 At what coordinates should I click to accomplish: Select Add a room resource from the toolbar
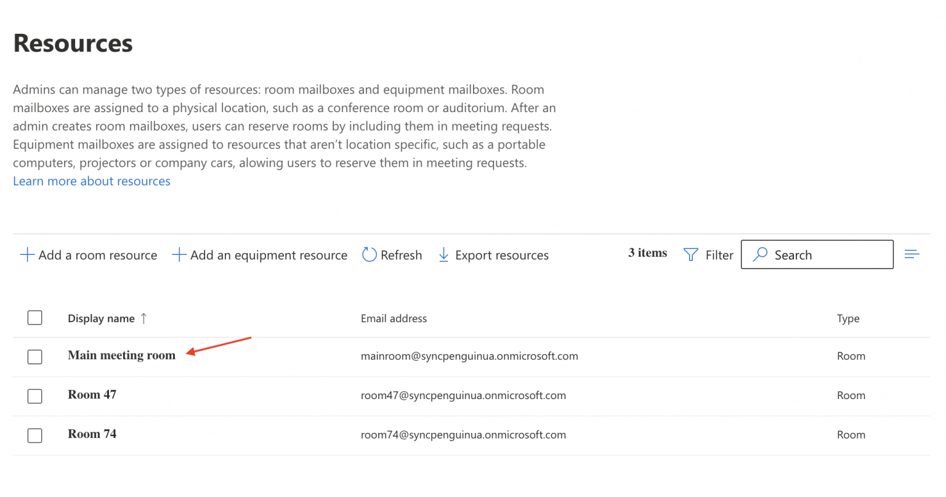[97, 254]
